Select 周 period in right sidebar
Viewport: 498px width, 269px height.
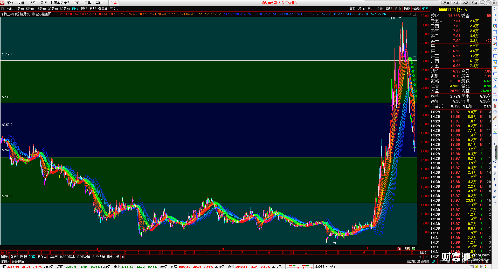(x=495, y=174)
